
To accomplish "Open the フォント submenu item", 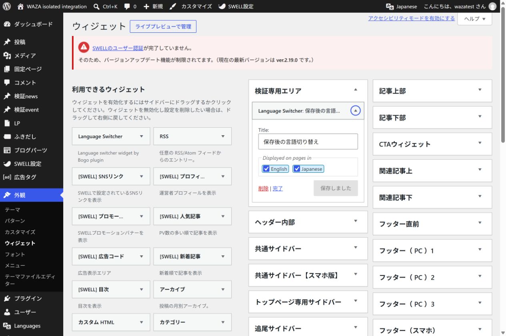I will click(x=15, y=254).
